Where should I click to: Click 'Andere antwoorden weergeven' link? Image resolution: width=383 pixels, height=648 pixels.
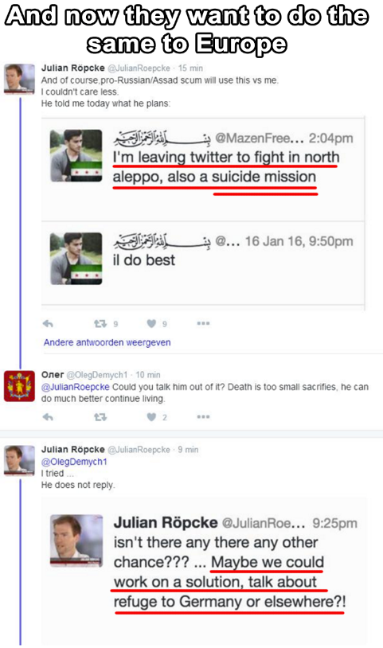(x=107, y=342)
